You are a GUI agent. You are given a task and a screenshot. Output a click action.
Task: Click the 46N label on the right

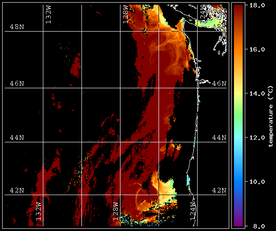[219, 83]
